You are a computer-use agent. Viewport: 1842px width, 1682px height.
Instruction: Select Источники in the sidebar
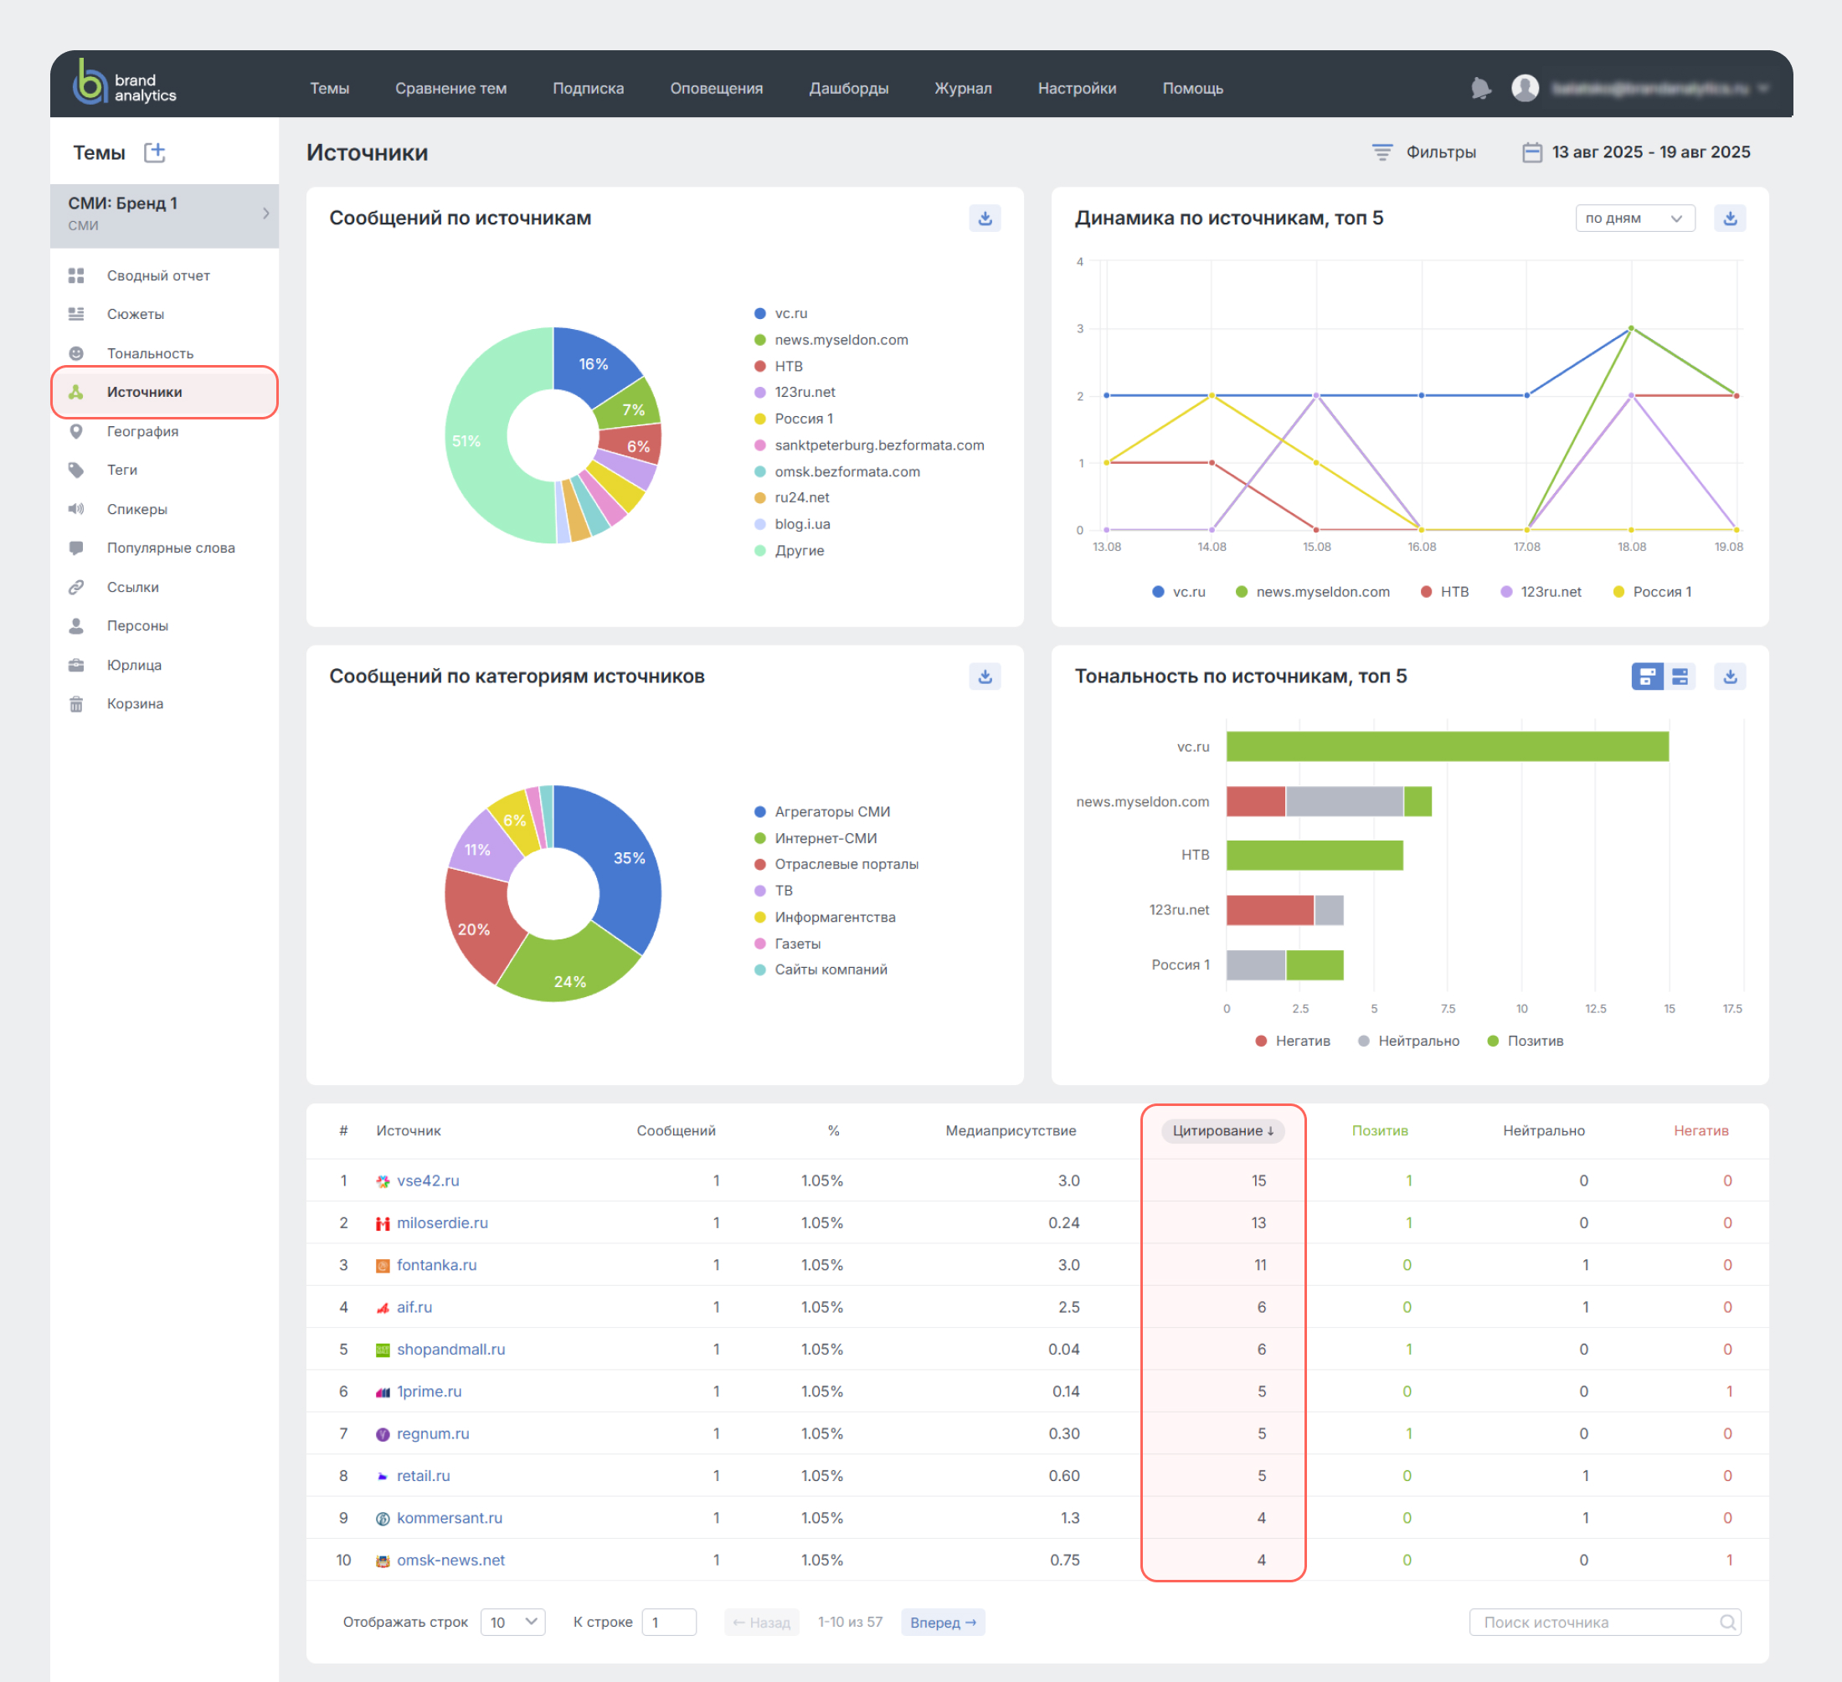click(164, 392)
